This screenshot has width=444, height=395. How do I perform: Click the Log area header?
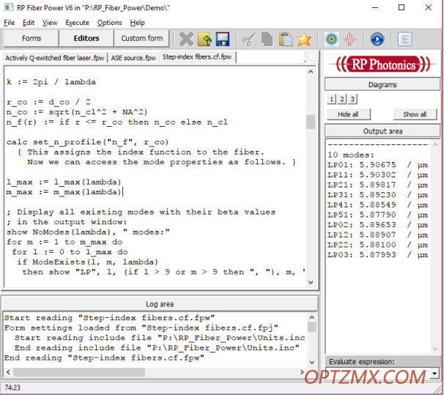tap(160, 304)
